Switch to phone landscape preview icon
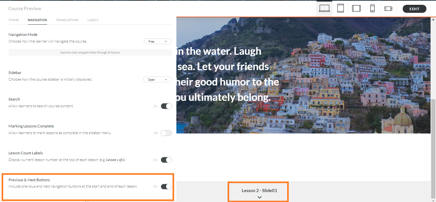The image size is (436, 202). pyautogui.click(x=388, y=8)
